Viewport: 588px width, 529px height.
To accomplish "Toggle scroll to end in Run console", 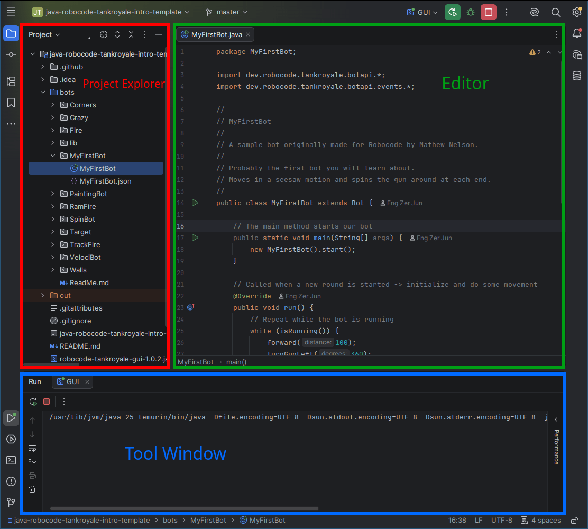I will [x=32, y=462].
